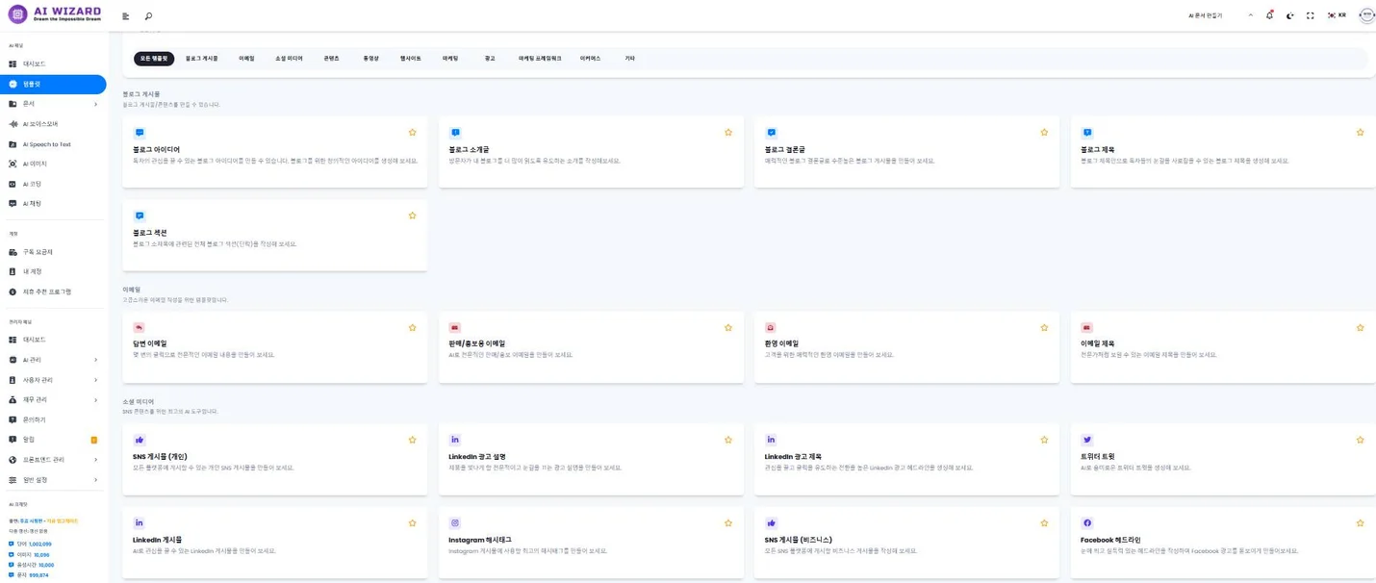Click the orange badge beside 알림
The height and width of the screenshot is (583, 1376).
click(x=93, y=440)
